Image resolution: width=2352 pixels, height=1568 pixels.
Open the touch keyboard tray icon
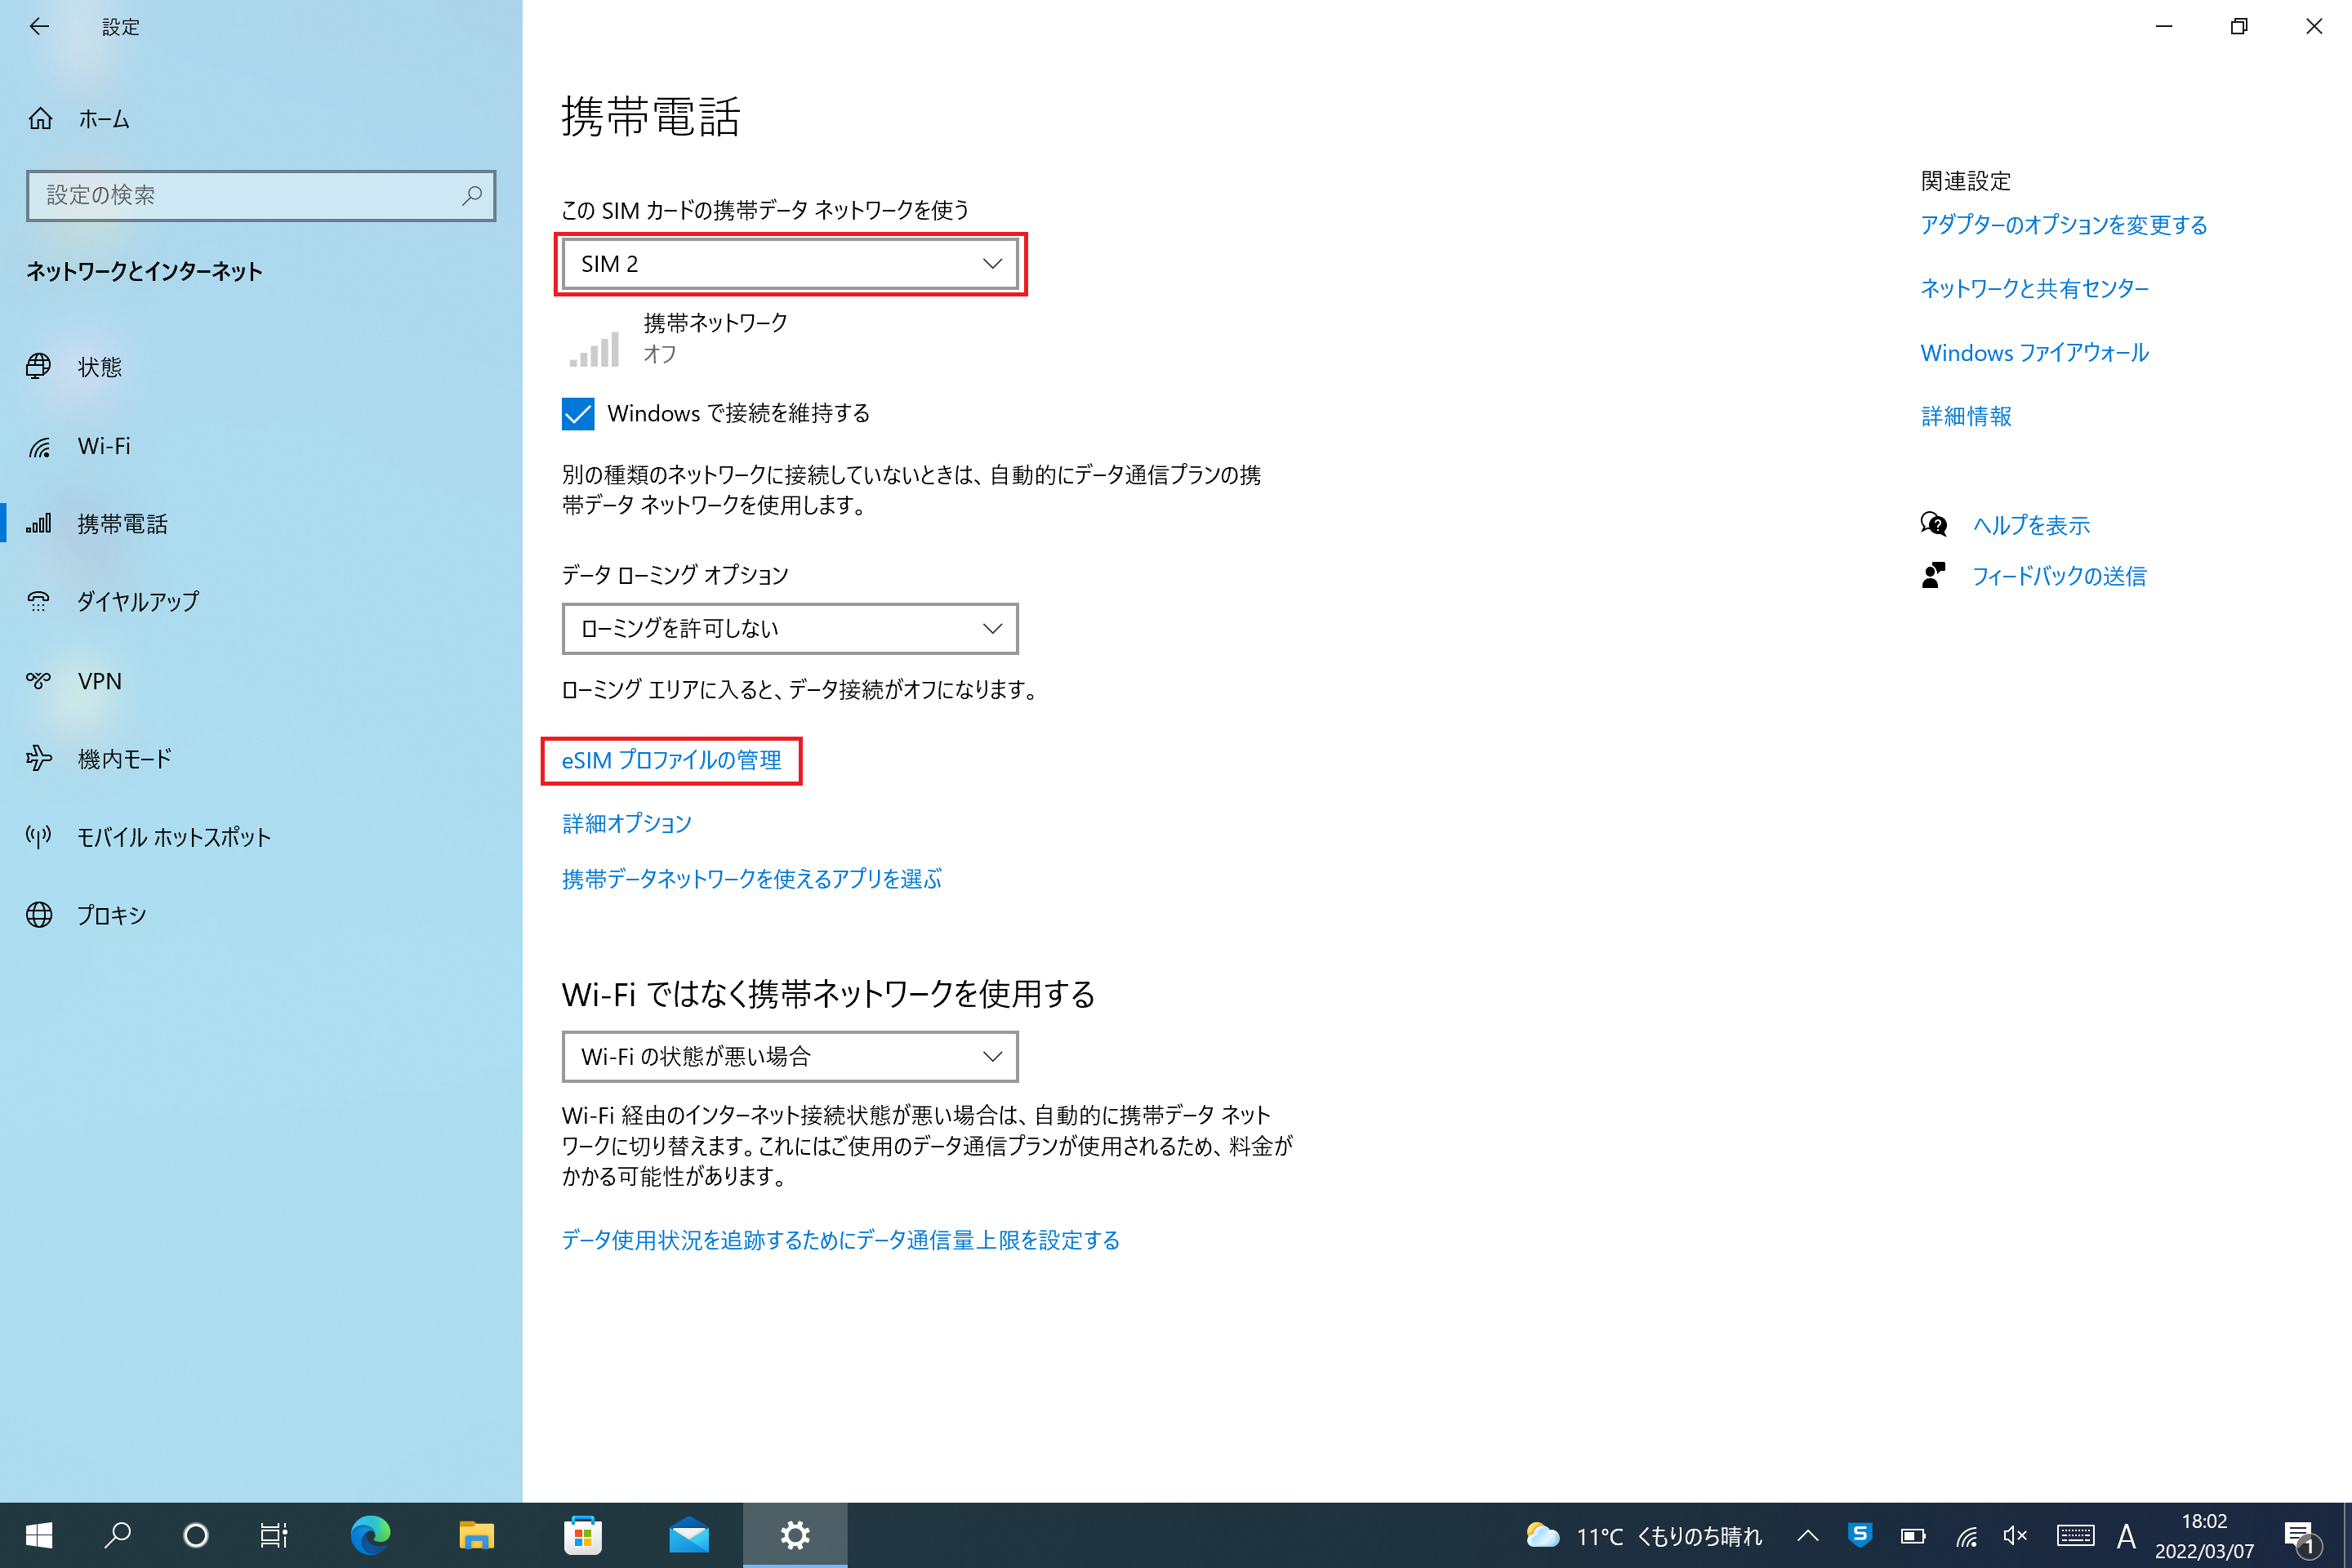click(2076, 1536)
